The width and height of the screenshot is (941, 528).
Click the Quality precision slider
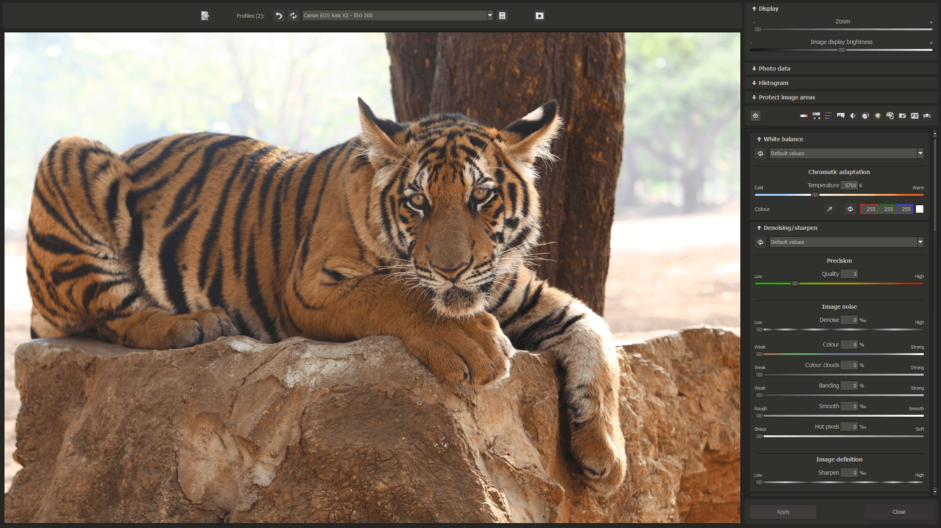point(839,284)
